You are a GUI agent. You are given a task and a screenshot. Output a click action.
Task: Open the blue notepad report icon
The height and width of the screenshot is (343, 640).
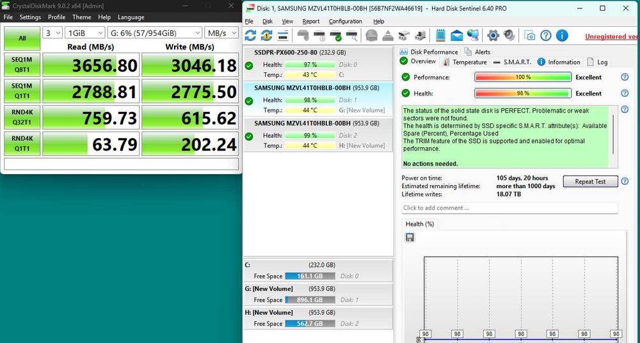tap(440, 36)
